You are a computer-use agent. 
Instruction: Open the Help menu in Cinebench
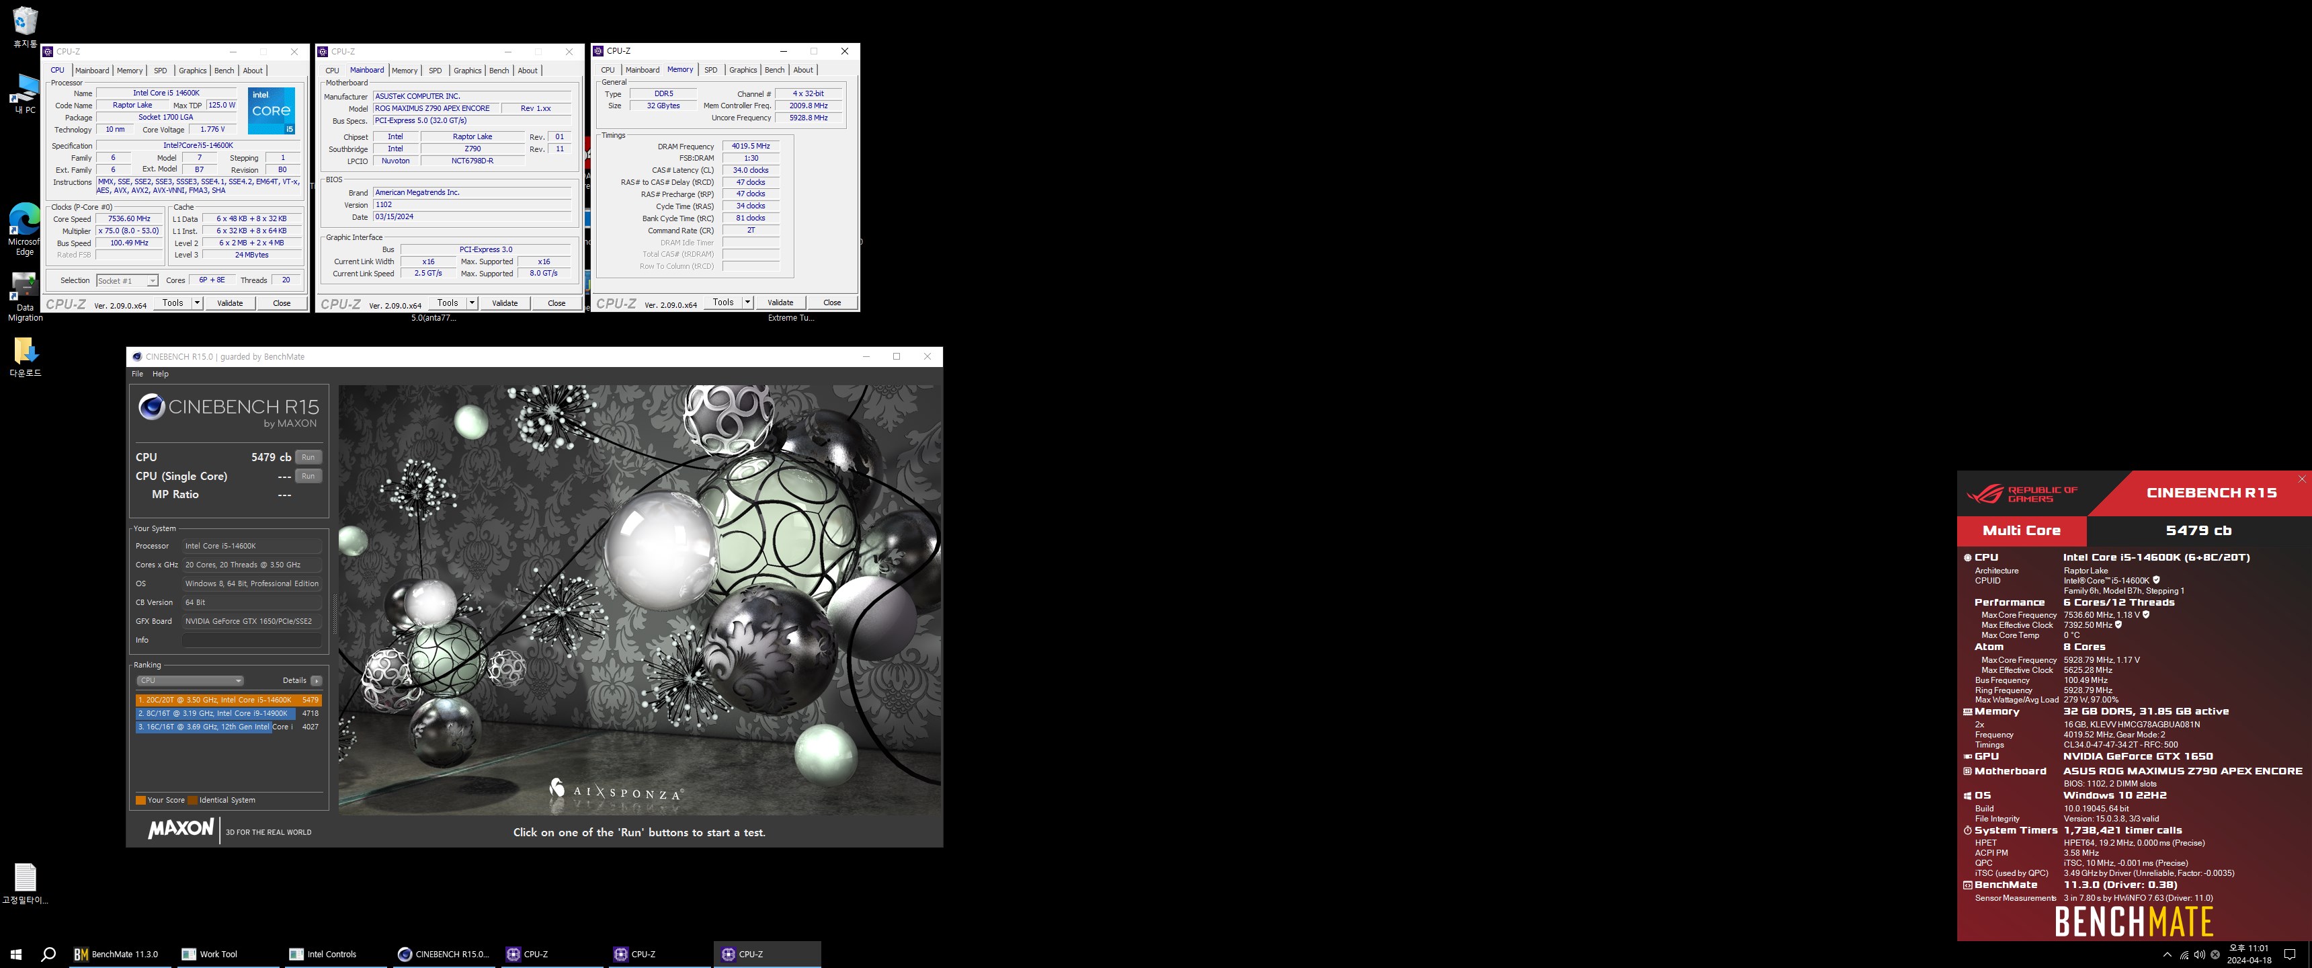coord(161,374)
